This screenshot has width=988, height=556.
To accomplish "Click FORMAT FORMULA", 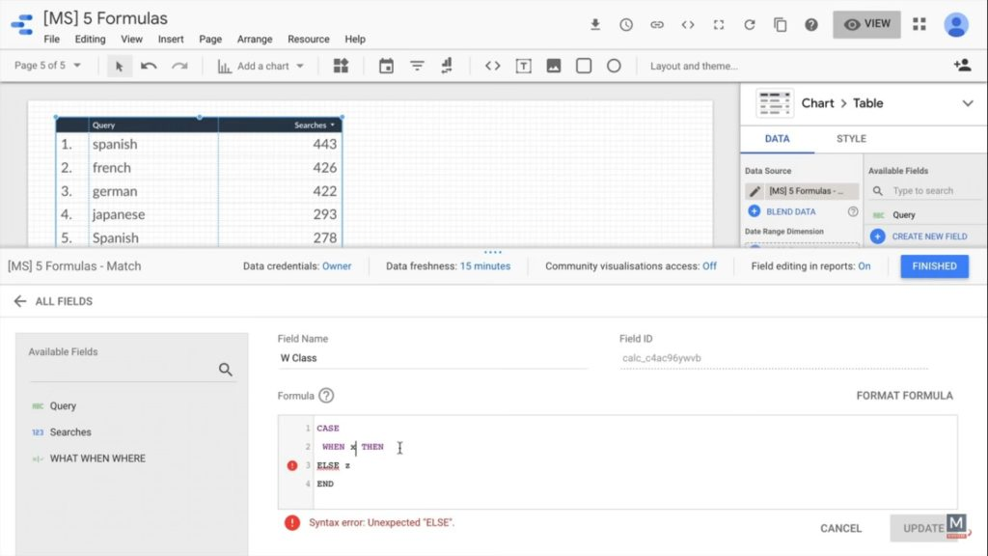I will (904, 396).
